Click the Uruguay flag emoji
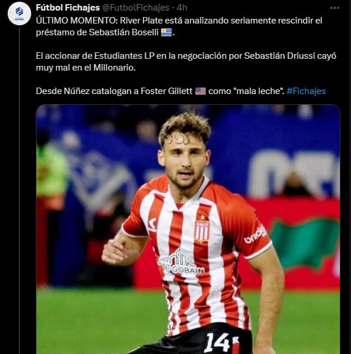 (x=166, y=32)
